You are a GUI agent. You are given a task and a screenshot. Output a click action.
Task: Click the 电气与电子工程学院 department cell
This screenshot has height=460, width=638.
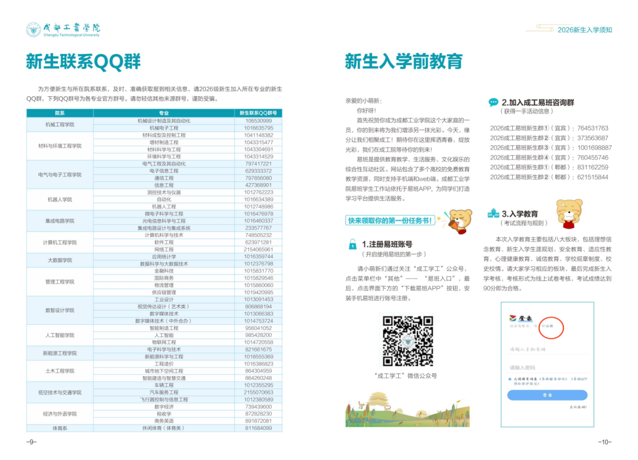pyautogui.click(x=60, y=174)
